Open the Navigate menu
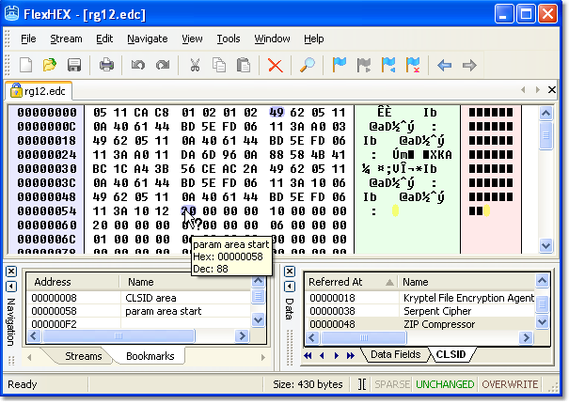Screen dimensions: 569x404 point(148,39)
